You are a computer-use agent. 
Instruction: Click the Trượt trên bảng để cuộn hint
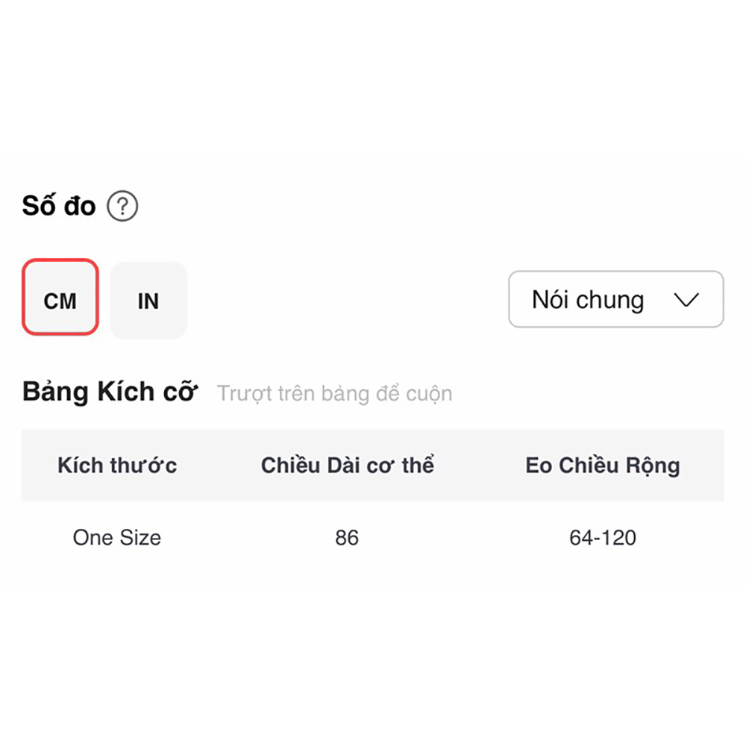(334, 393)
